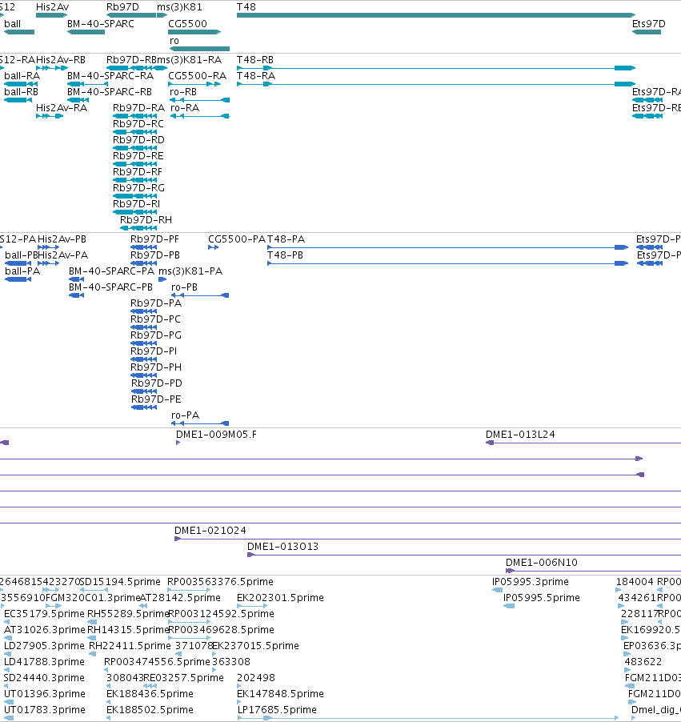Image resolution: width=681 pixels, height=722 pixels.
Task: Click transcript T48-RB
Action: [x=436, y=68]
